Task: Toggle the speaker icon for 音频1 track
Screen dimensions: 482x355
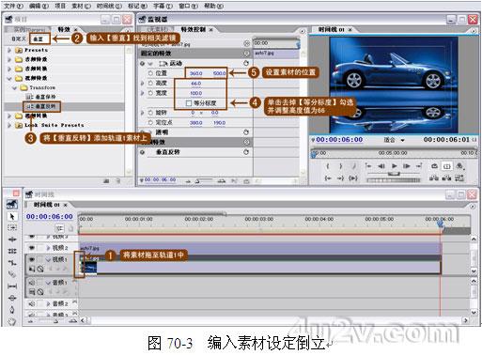Action: [x=32, y=283]
